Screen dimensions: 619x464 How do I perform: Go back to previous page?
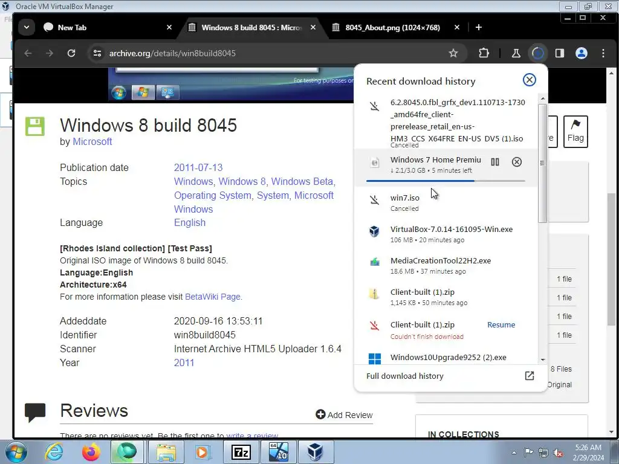point(28,53)
